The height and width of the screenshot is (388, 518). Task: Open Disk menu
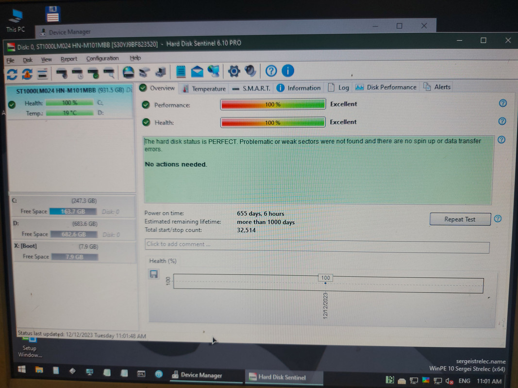point(27,60)
